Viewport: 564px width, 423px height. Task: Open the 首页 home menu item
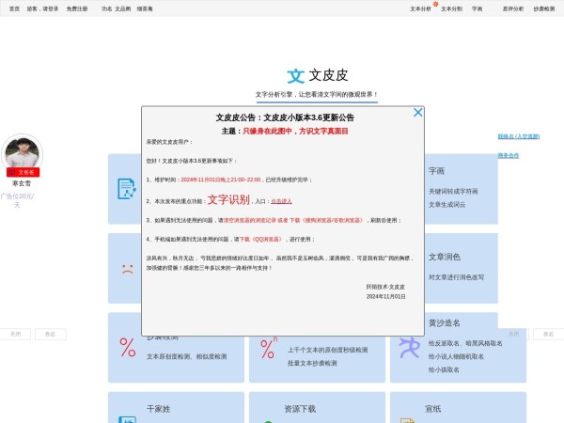[14, 8]
